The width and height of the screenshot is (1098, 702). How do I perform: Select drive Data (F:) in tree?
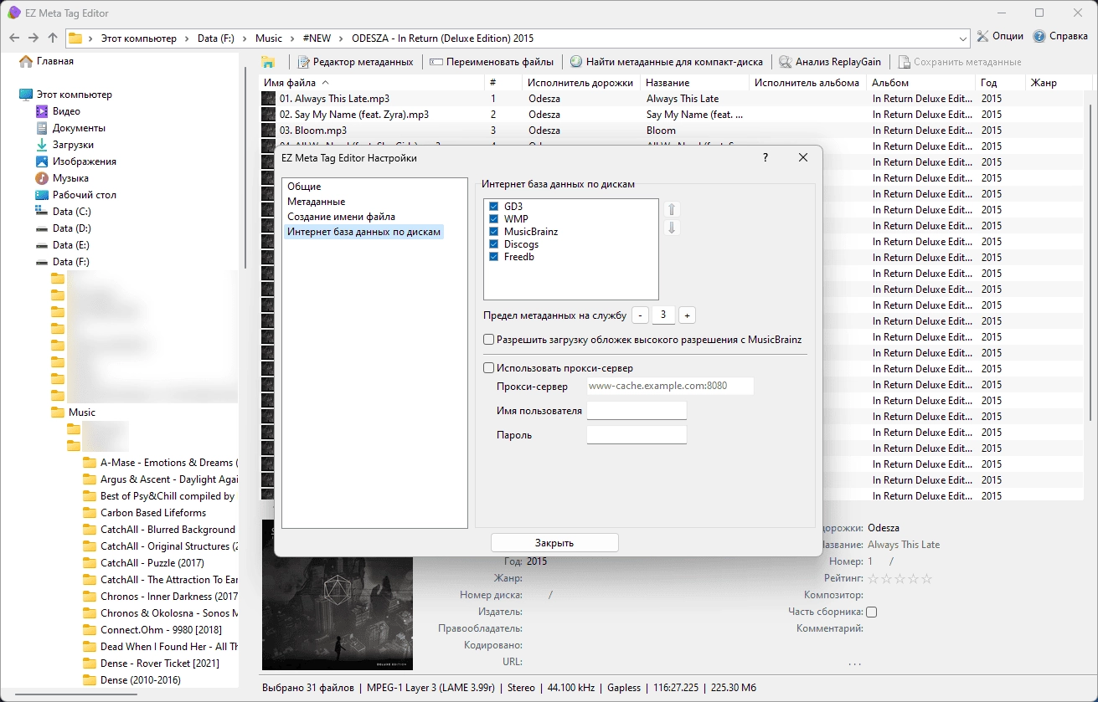point(71,262)
